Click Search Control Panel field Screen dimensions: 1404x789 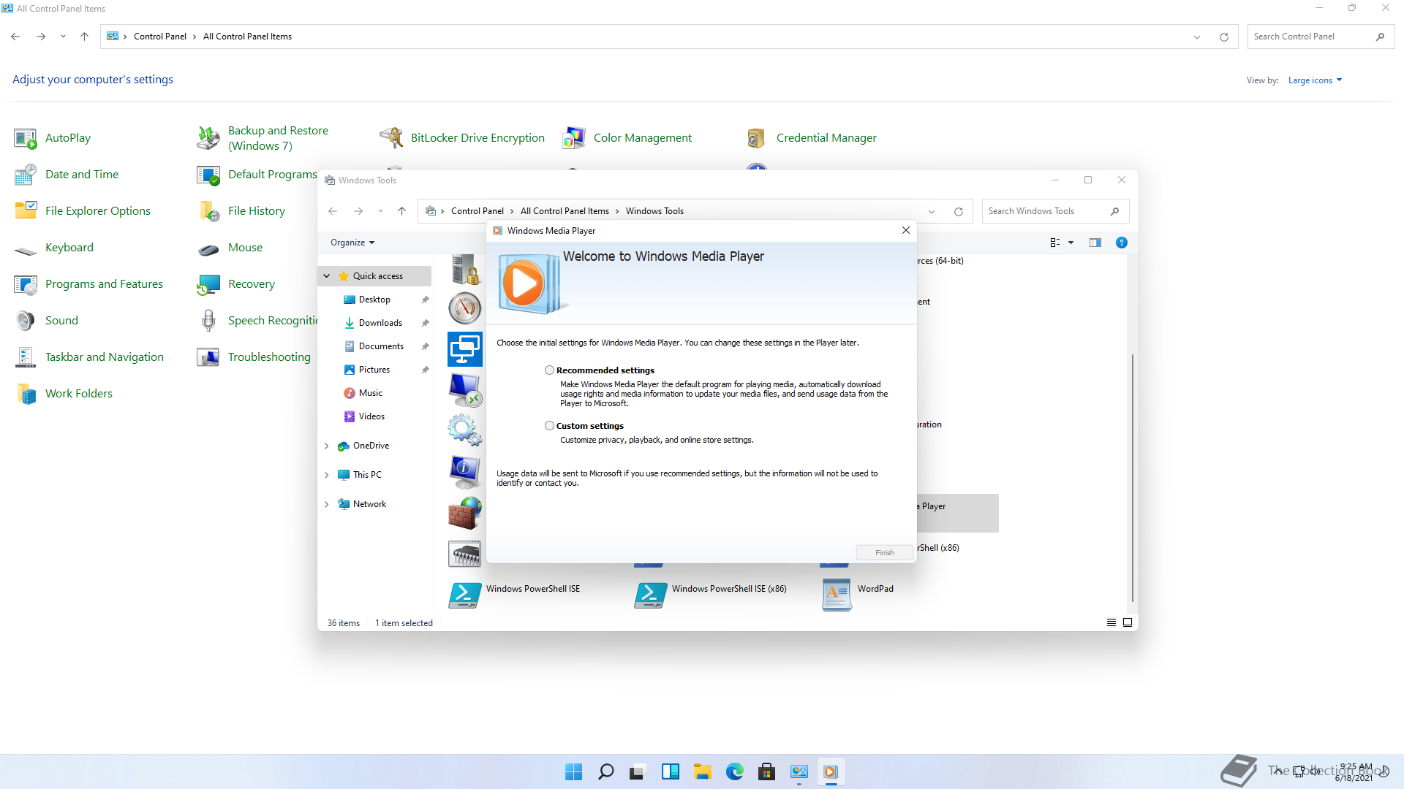(x=1312, y=37)
